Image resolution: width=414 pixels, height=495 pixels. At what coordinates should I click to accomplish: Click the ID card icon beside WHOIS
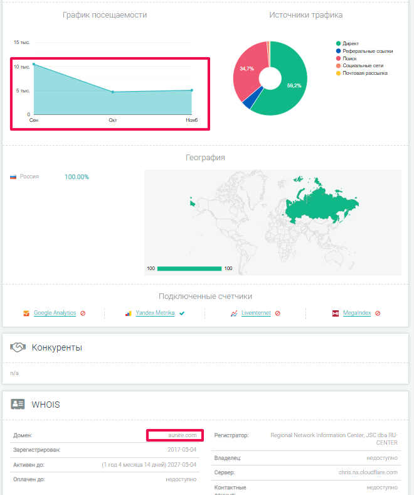click(x=18, y=404)
